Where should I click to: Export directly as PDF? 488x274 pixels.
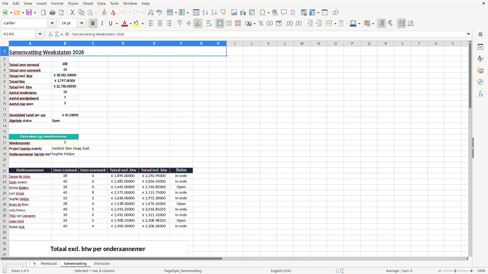point(44,13)
